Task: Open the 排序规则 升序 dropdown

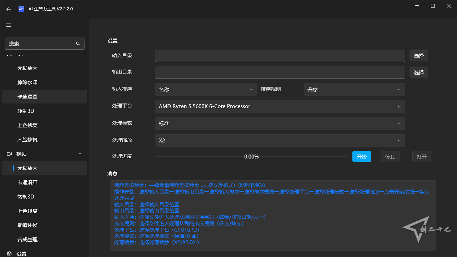Action: (x=354, y=89)
